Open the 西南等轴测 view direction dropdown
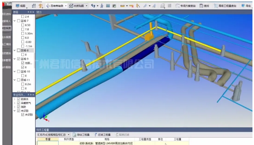 tap(56, 6)
